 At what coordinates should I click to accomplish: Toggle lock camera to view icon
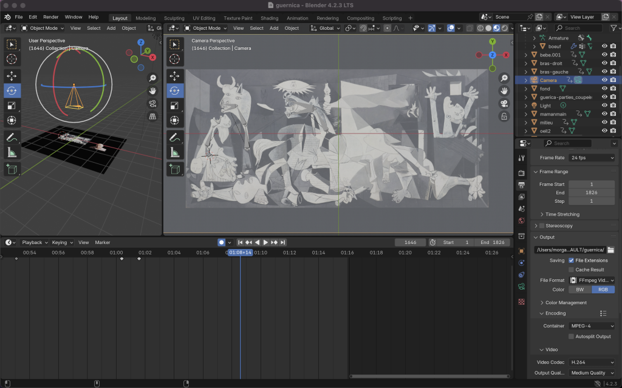tap(504, 116)
